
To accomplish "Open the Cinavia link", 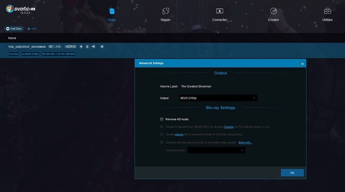I will pyautogui.click(x=228, y=127).
